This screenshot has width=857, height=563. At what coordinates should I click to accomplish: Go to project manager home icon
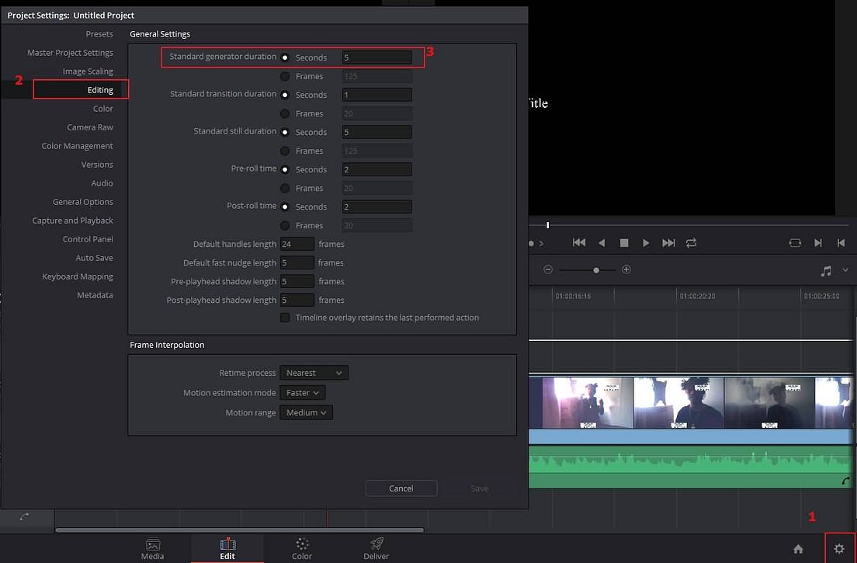coord(798,549)
